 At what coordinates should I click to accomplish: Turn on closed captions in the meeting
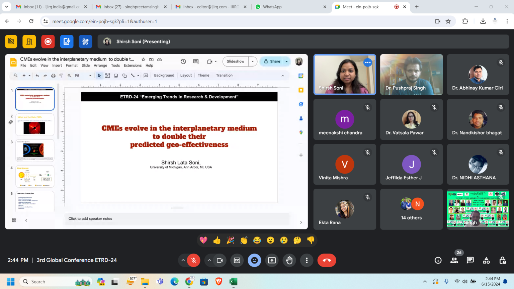[237, 260]
